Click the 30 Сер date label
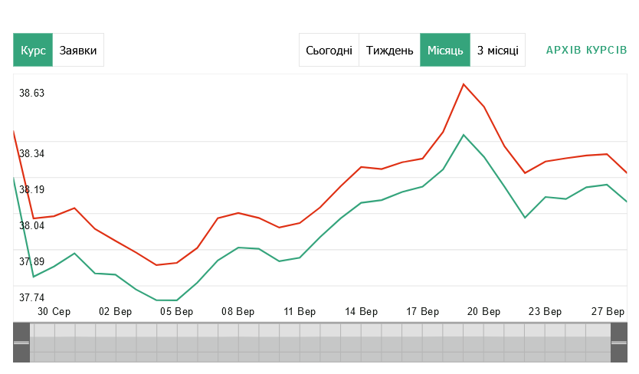Image resolution: width=639 pixels, height=374 pixels. tap(54, 312)
